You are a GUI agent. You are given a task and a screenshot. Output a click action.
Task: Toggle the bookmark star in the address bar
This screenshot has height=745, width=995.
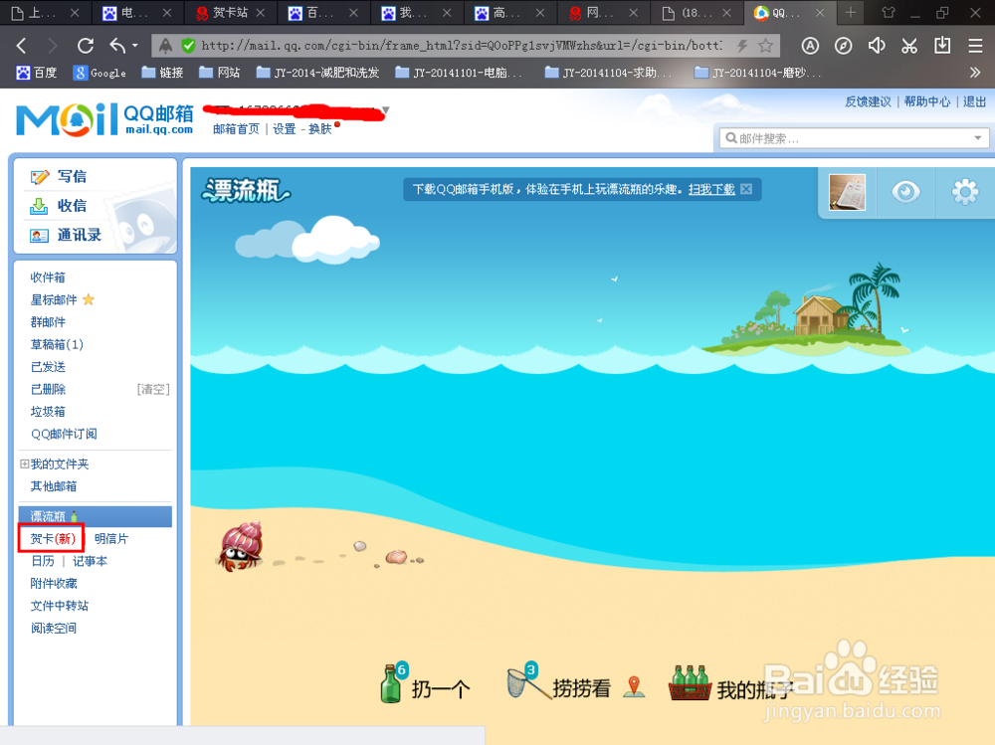pyautogui.click(x=764, y=45)
